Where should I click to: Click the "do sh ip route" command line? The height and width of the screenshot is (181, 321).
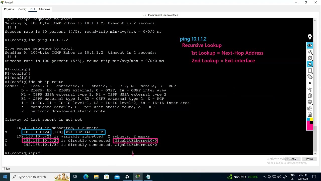34,82
